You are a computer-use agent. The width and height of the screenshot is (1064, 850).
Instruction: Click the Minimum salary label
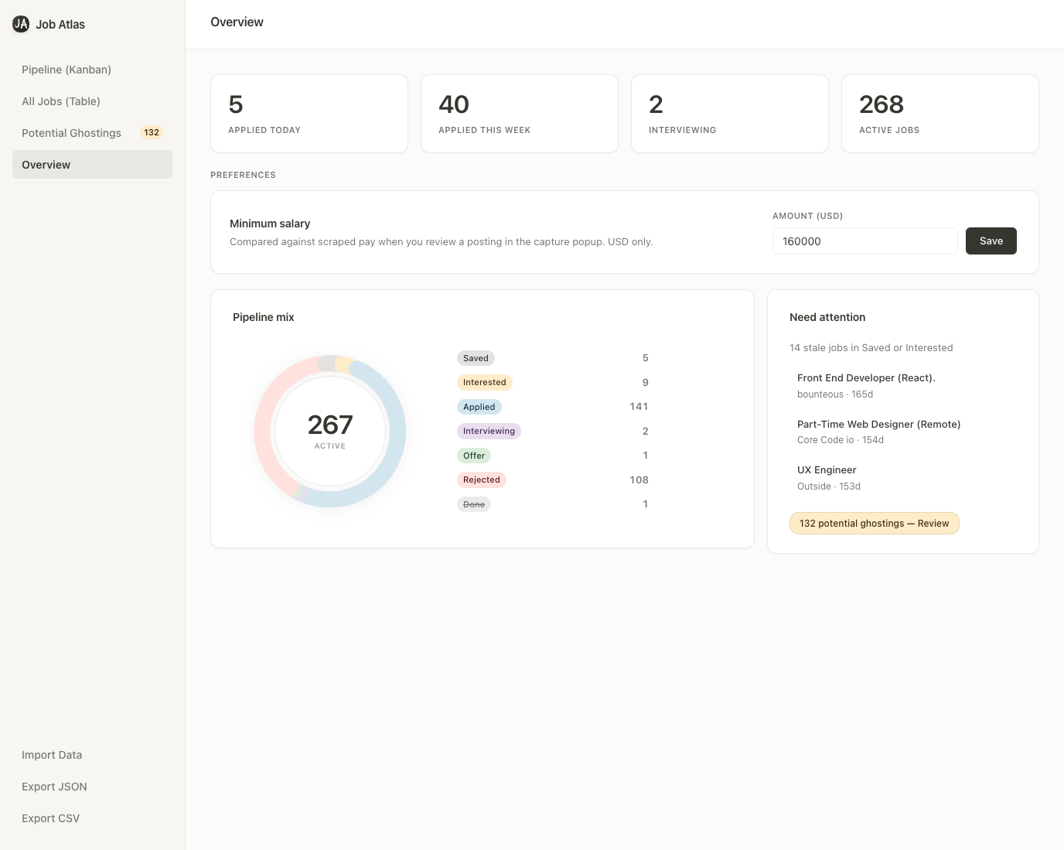click(270, 224)
